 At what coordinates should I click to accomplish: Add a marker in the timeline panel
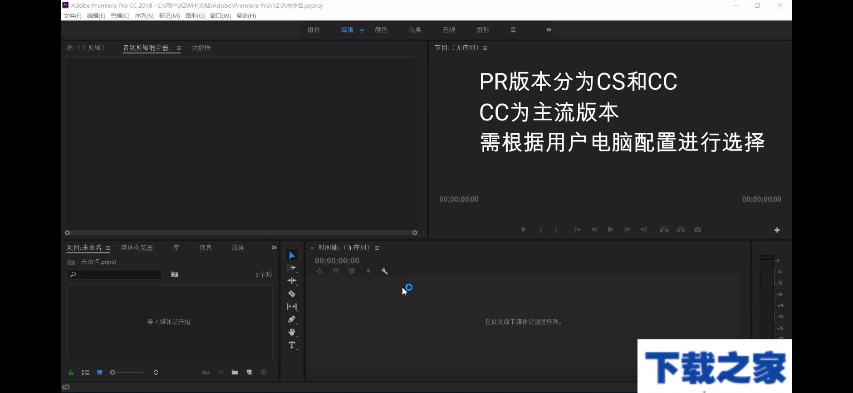368,271
